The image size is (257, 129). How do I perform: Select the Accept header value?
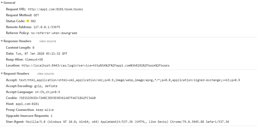click(x=129, y=80)
